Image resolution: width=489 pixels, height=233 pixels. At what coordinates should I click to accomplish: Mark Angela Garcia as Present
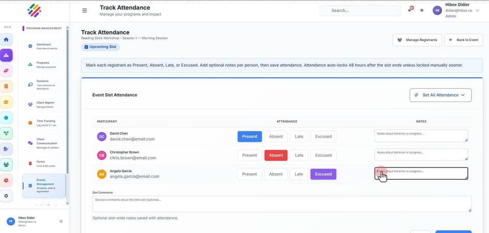pyautogui.click(x=250, y=174)
